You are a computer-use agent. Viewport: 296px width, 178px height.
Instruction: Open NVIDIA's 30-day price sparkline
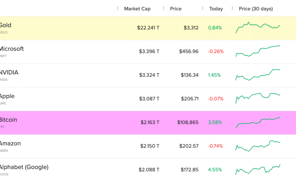point(258,75)
